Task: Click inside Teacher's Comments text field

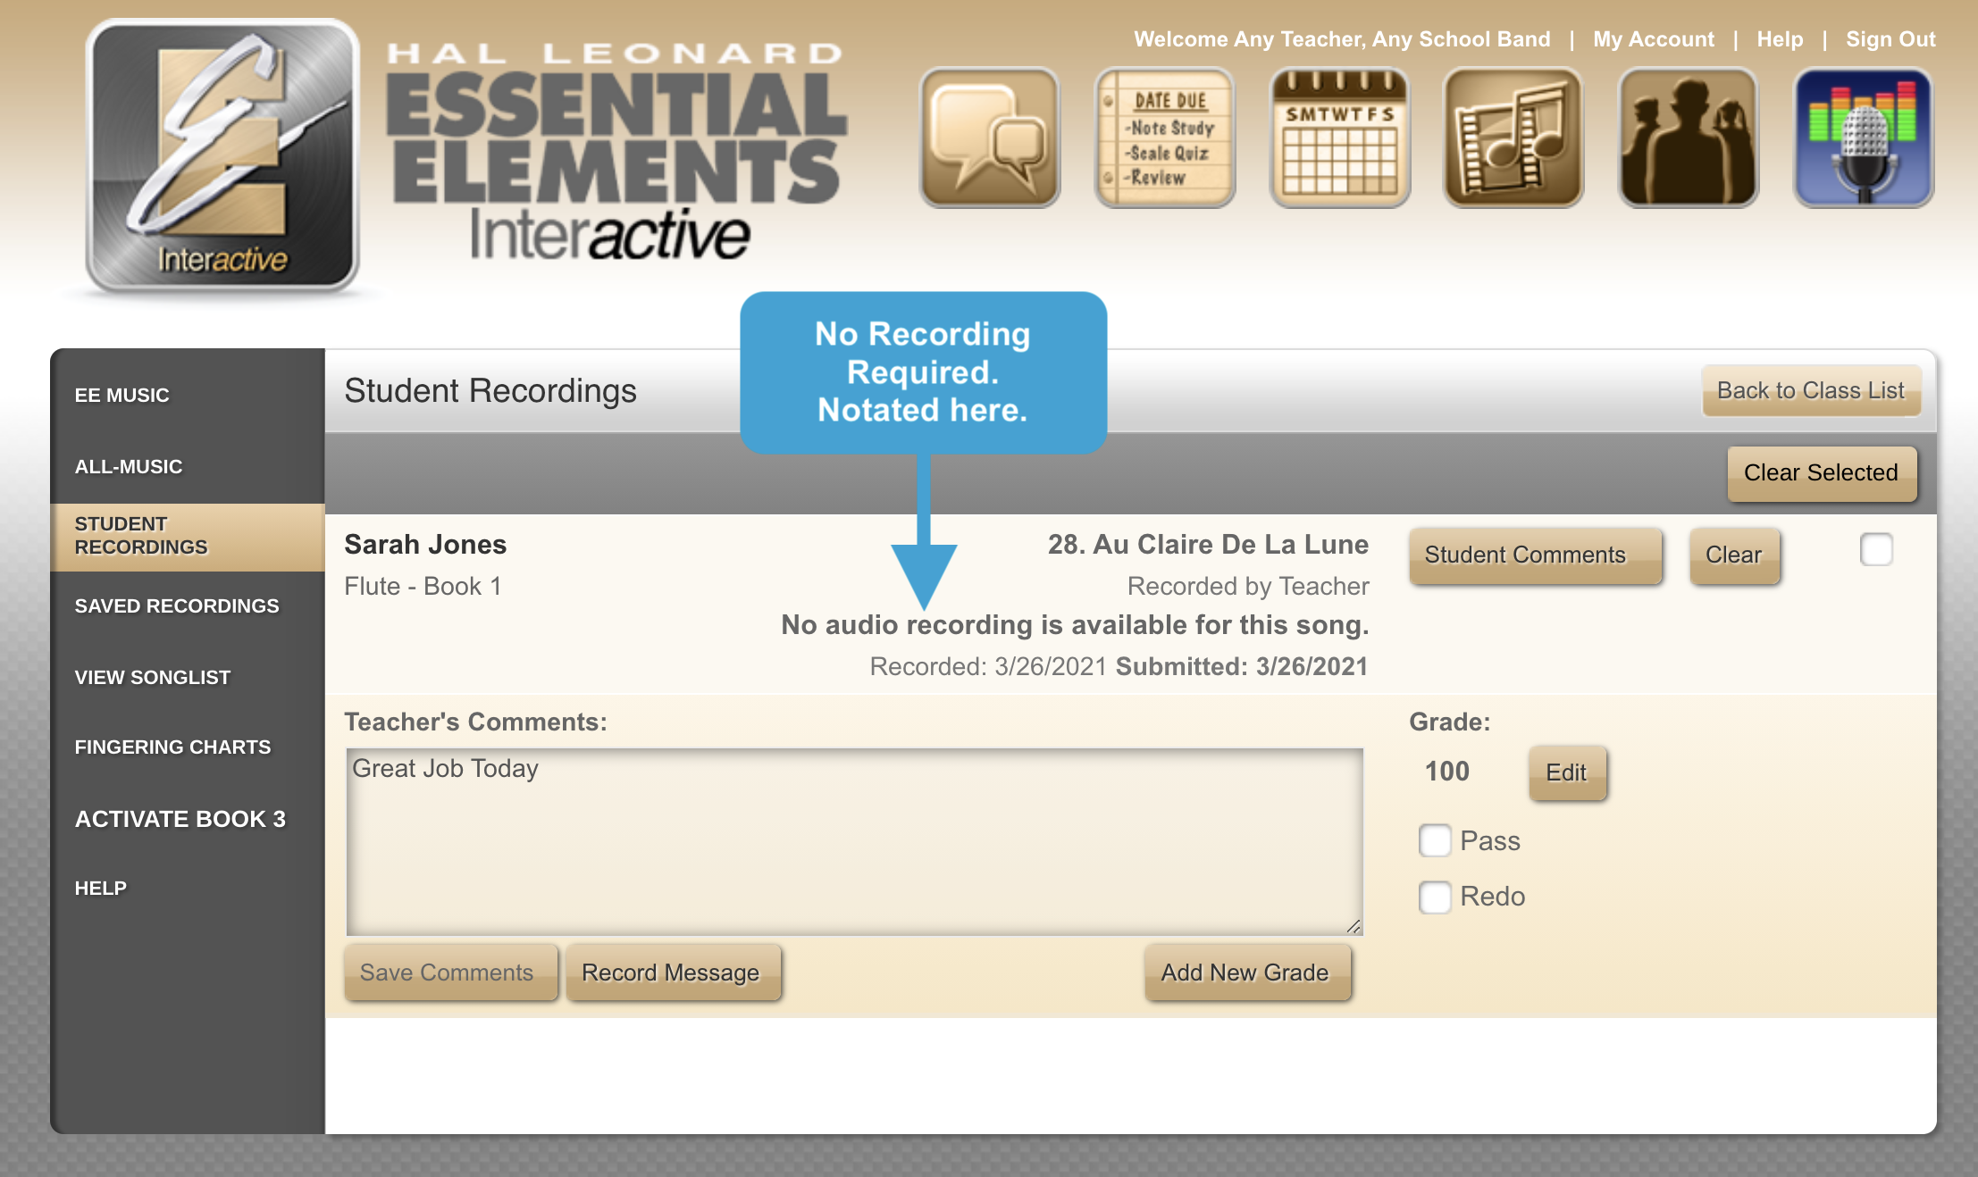Action: (x=854, y=838)
